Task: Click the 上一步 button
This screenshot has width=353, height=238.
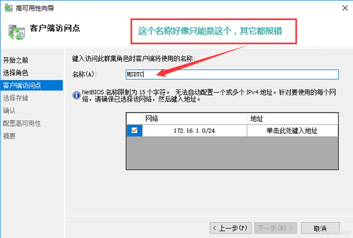Action: tap(231, 228)
